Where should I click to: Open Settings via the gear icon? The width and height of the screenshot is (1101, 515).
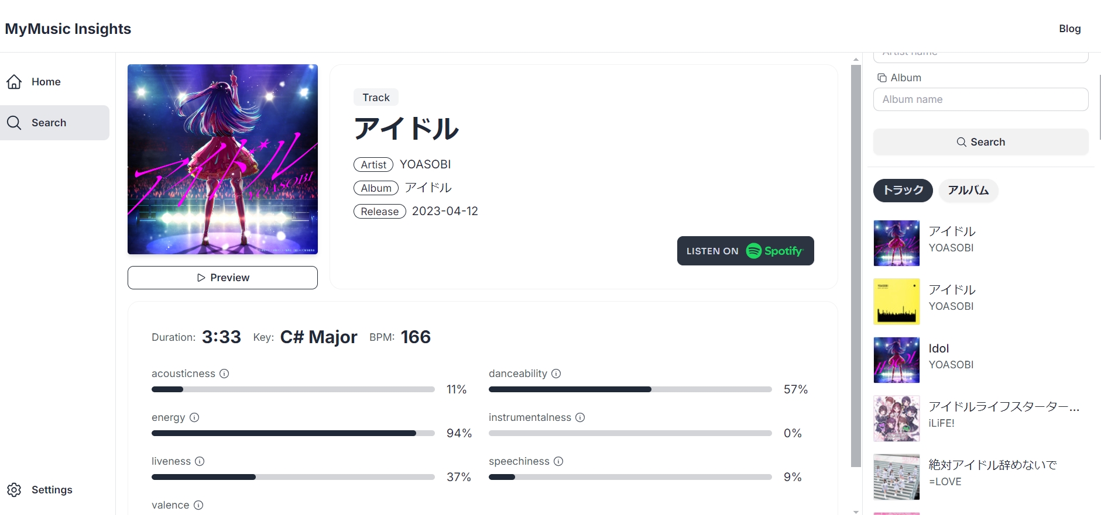click(14, 490)
